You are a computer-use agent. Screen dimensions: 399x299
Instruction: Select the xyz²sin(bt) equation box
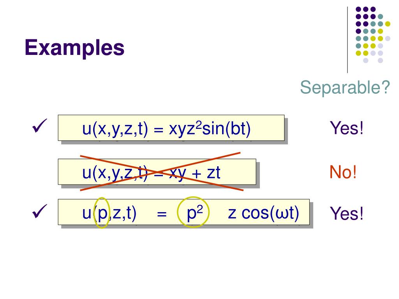171,128
